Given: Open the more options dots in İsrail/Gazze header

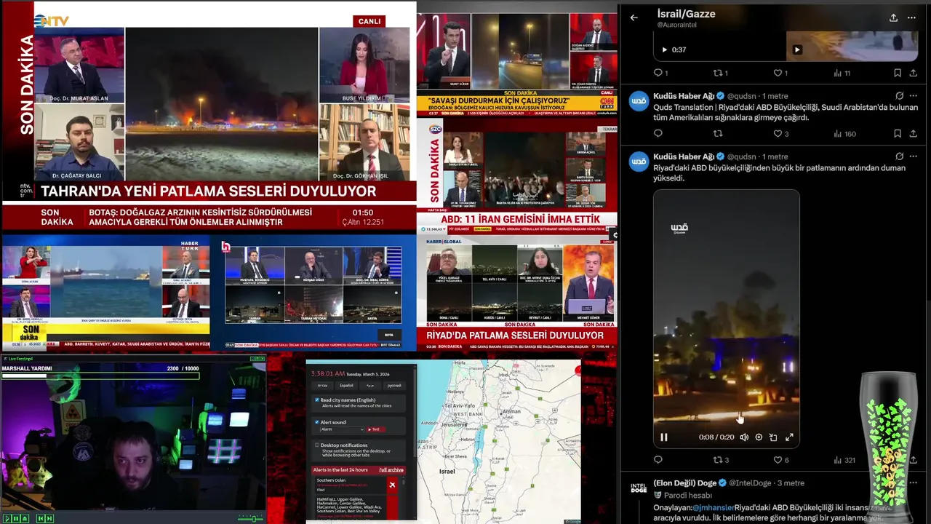Looking at the screenshot, I should click(x=911, y=17).
